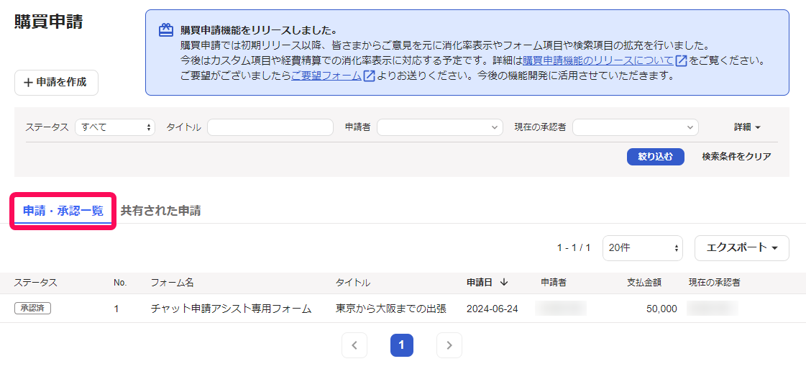Click the 支払金額 column header
Screen dimensions: 806x369
pyautogui.click(x=644, y=282)
